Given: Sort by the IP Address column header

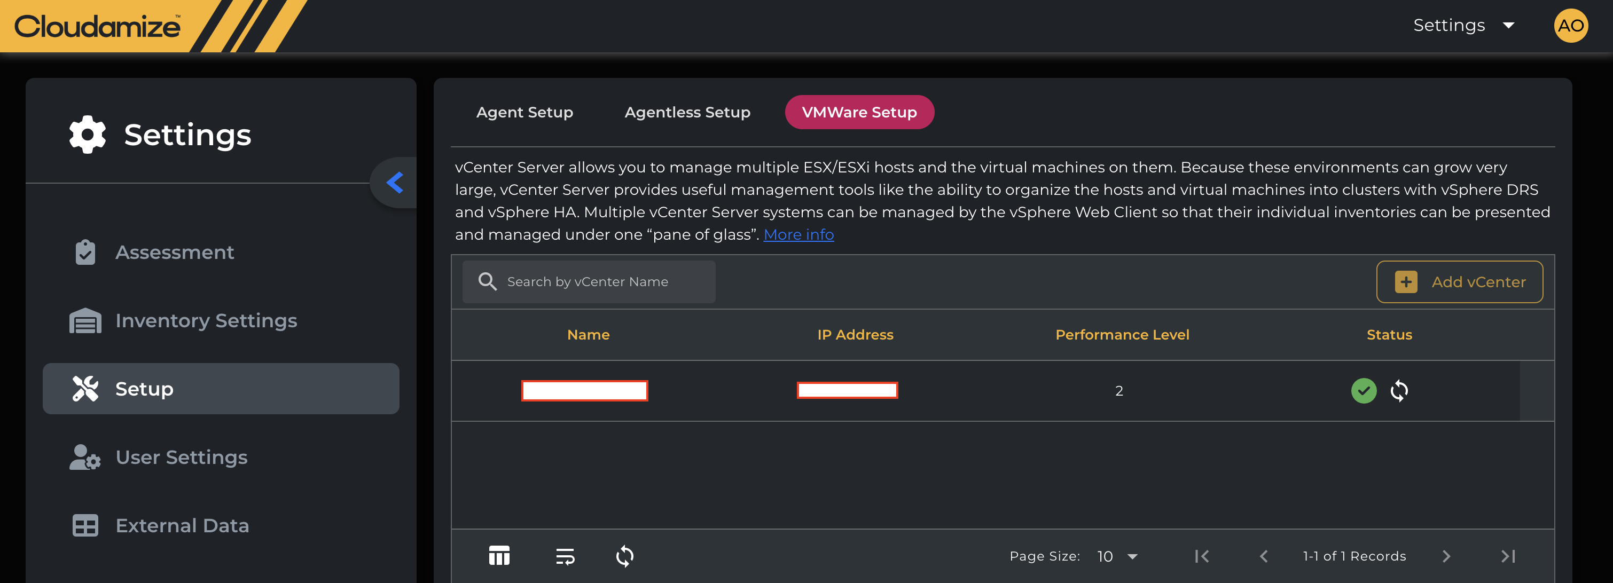Looking at the screenshot, I should click(x=855, y=334).
